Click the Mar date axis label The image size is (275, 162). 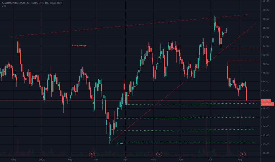[x=96, y=160]
